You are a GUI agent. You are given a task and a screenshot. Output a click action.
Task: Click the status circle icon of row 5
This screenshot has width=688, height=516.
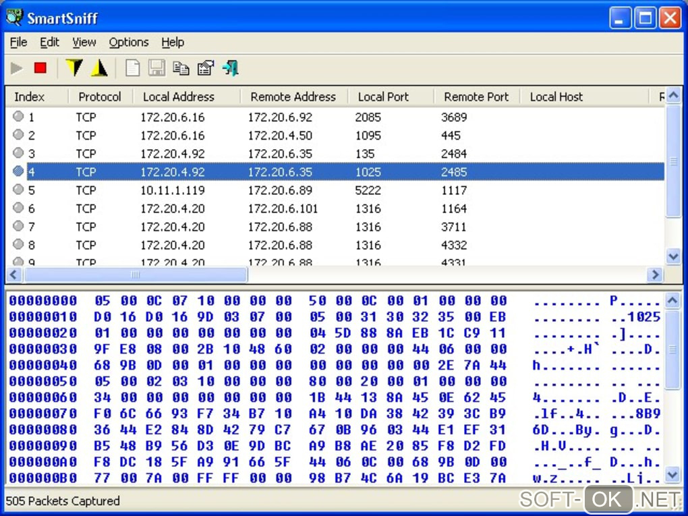click(18, 189)
